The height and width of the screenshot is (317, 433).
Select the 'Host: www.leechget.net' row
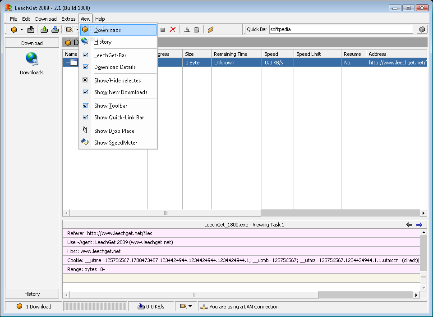point(241,251)
